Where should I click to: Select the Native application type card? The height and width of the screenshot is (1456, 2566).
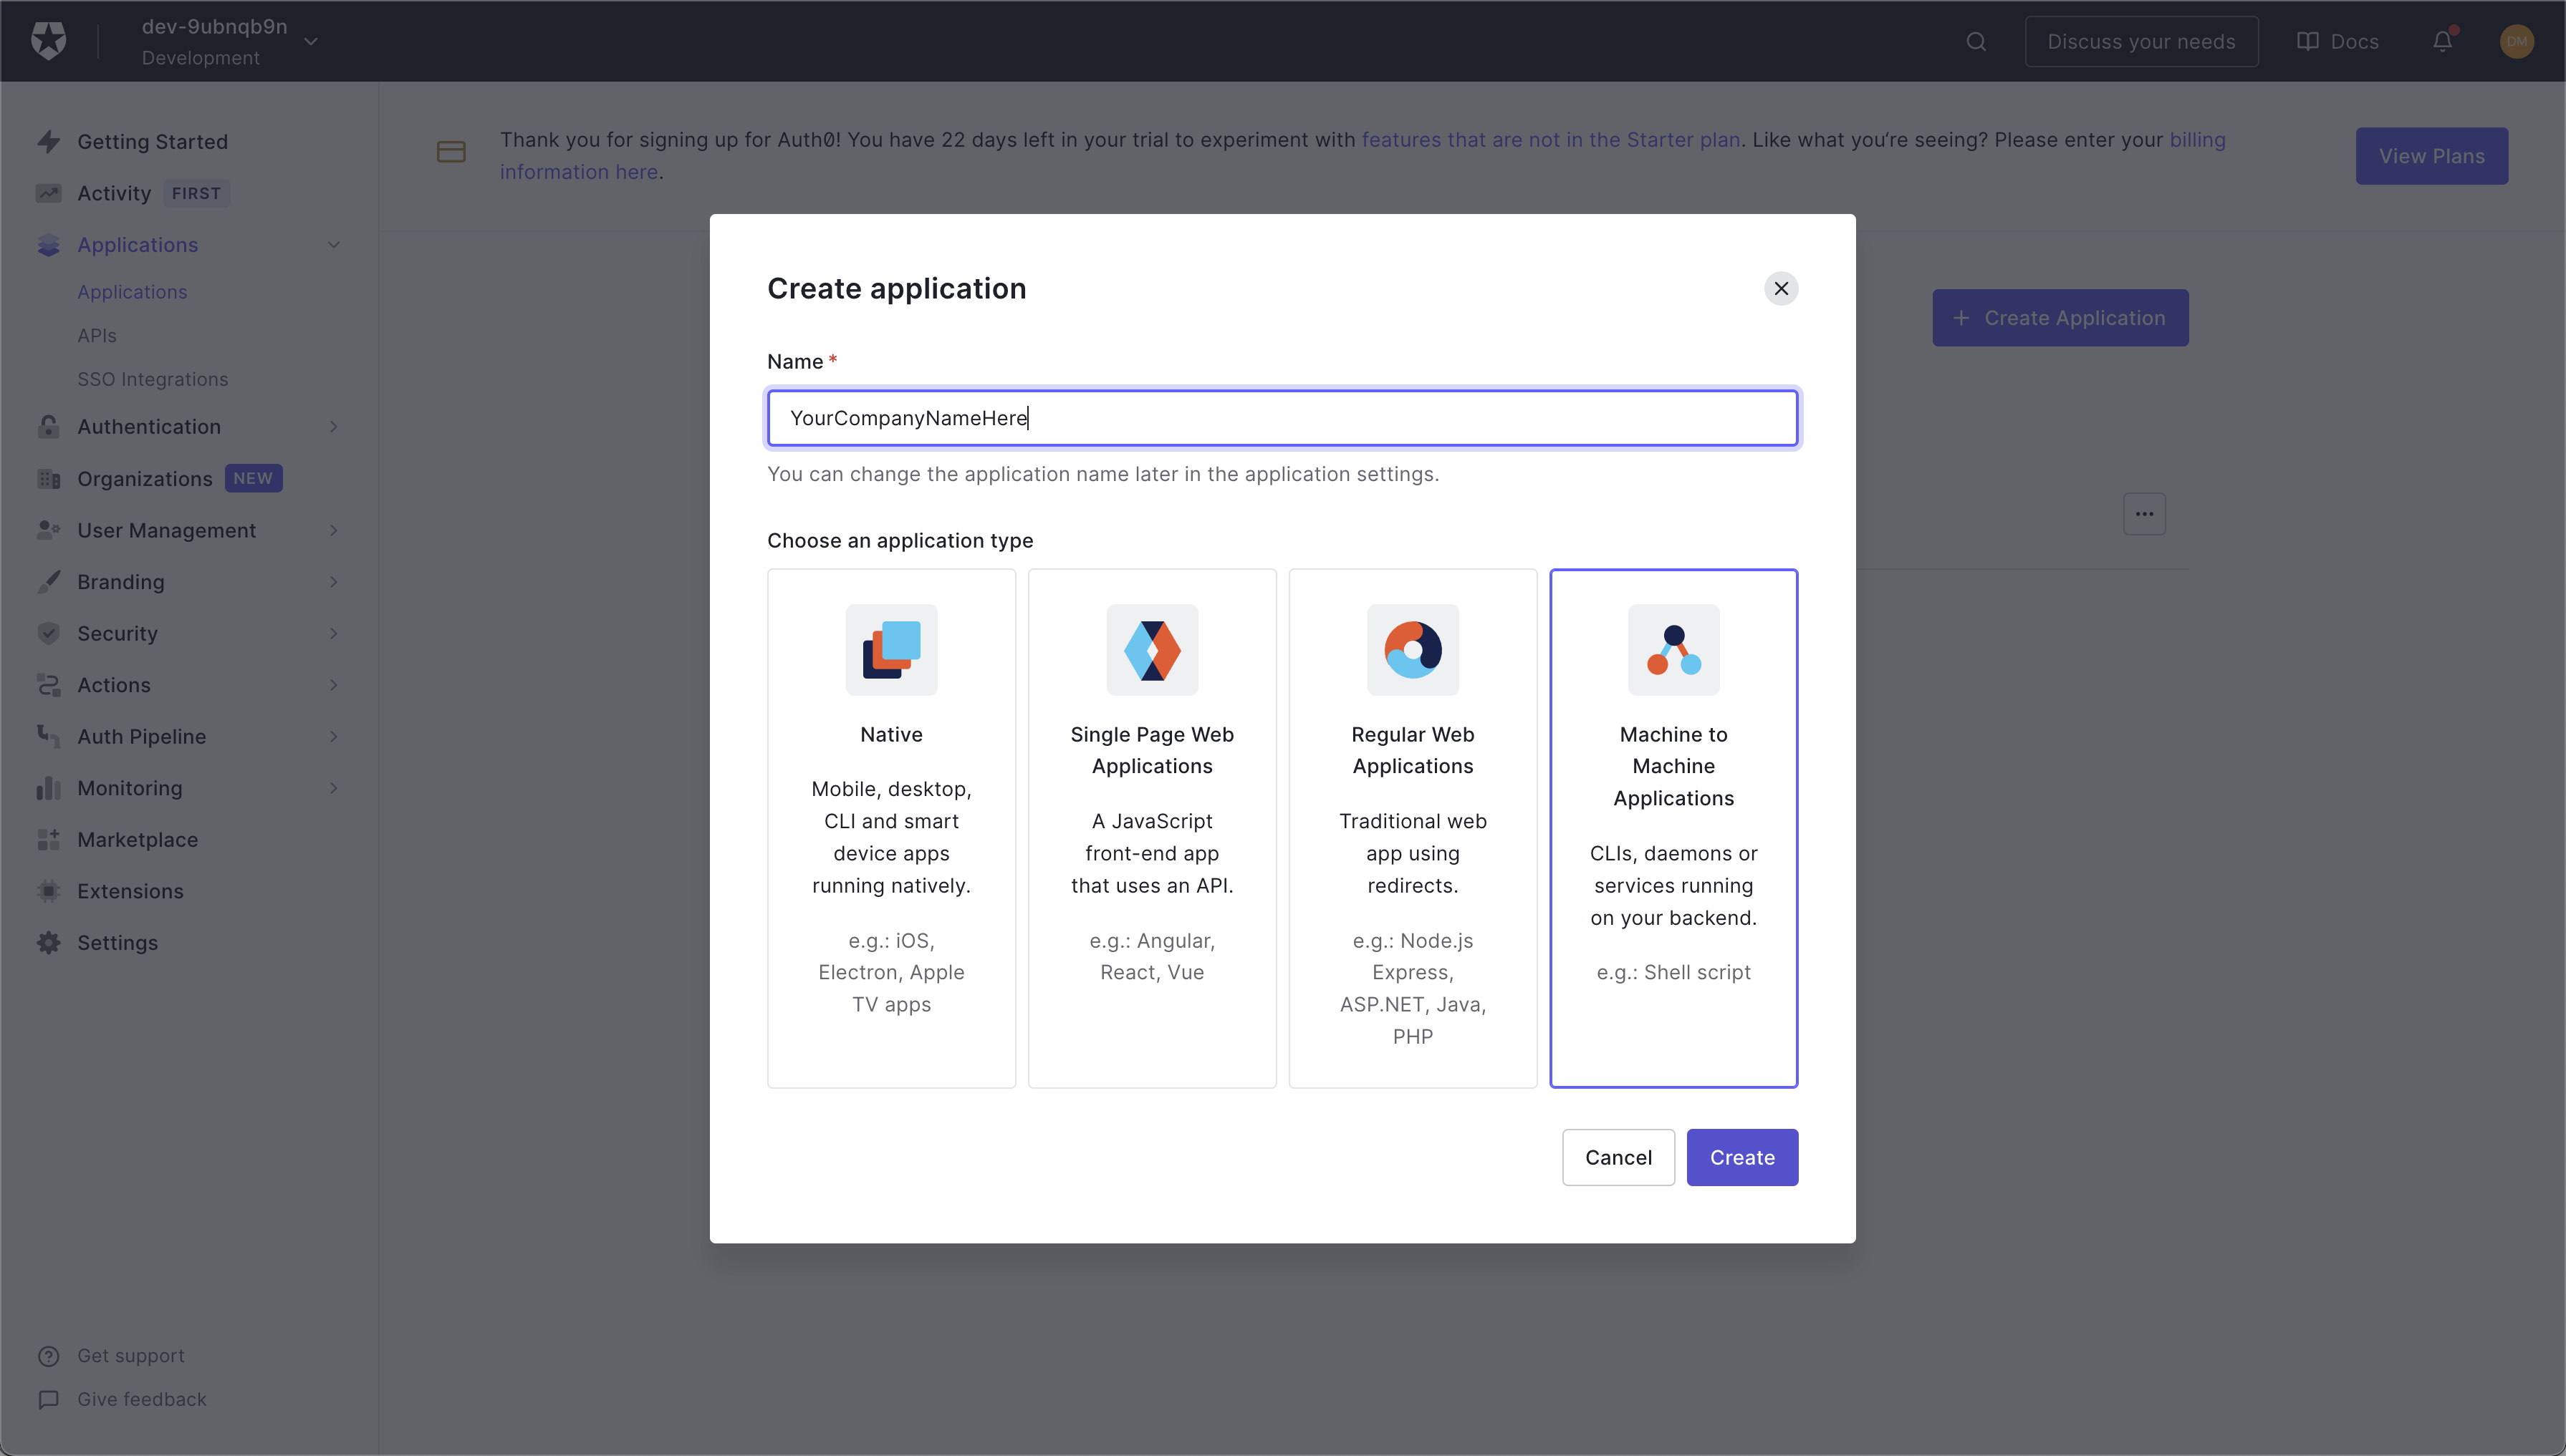[x=890, y=827]
